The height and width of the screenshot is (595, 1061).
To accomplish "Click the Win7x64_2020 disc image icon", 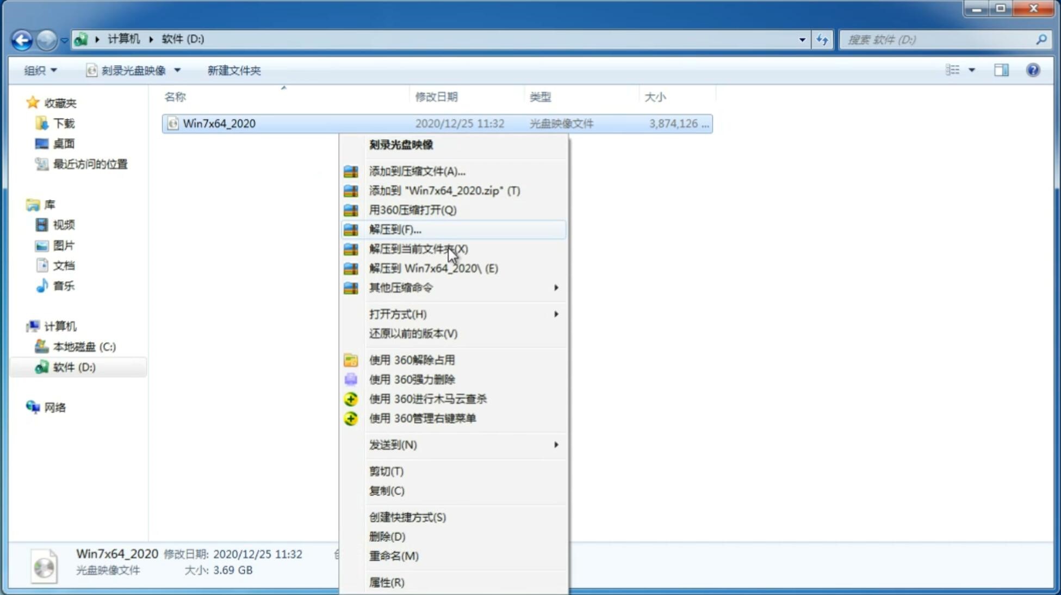I will (x=172, y=123).
